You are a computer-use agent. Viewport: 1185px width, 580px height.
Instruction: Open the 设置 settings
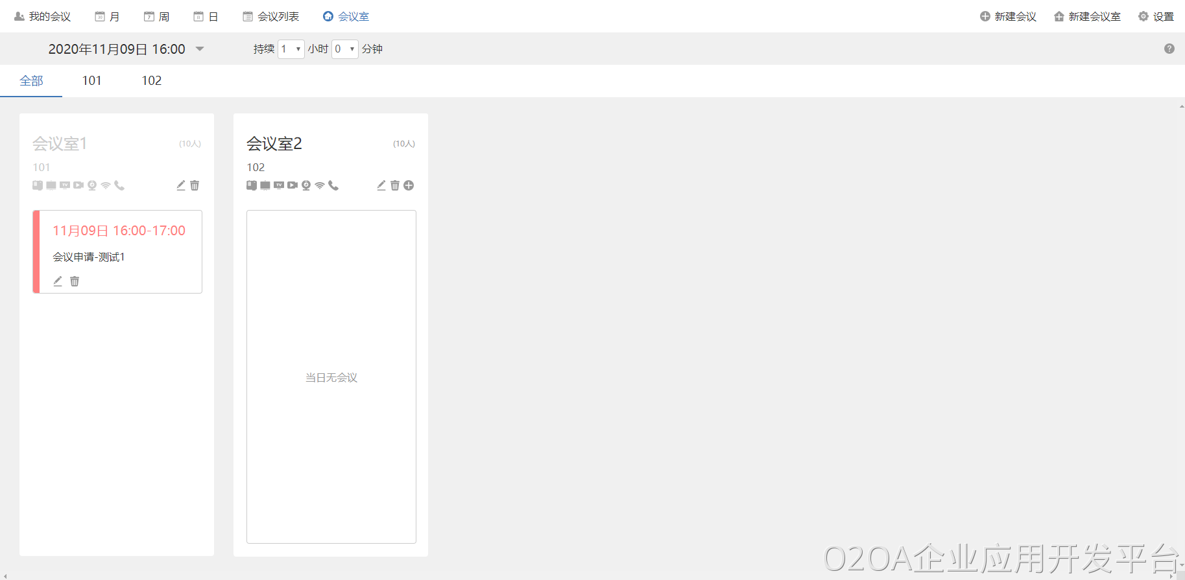1156,16
